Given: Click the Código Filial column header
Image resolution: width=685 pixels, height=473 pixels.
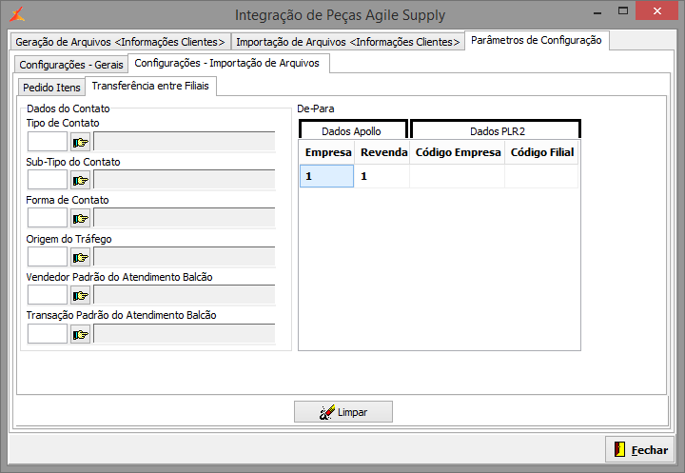Looking at the screenshot, I should point(541,152).
